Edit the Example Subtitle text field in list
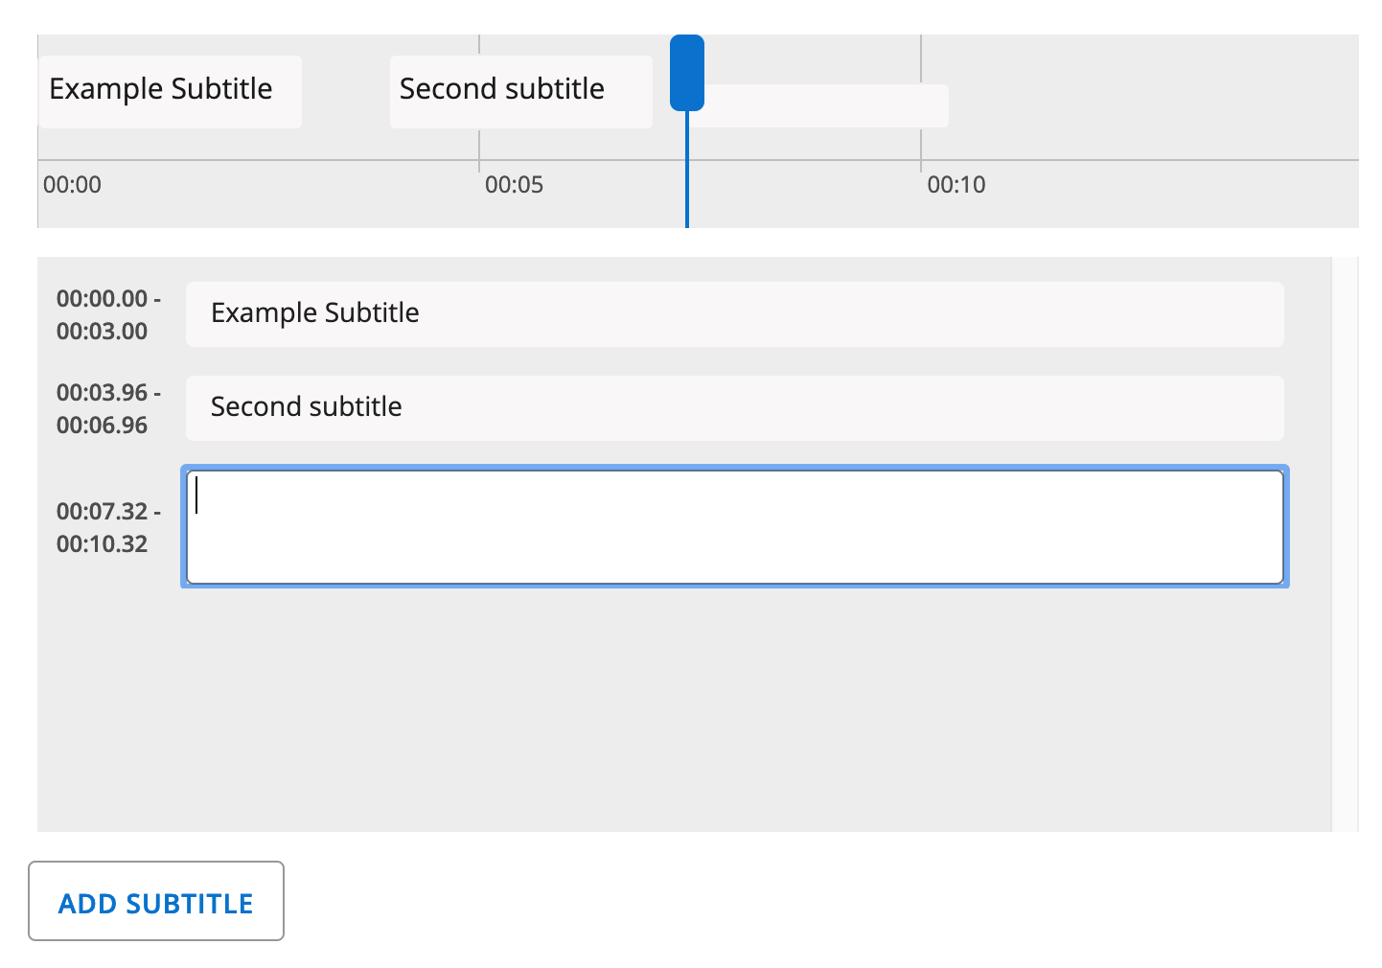Image resolution: width=1382 pixels, height=968 pixels. coord(734,314)
